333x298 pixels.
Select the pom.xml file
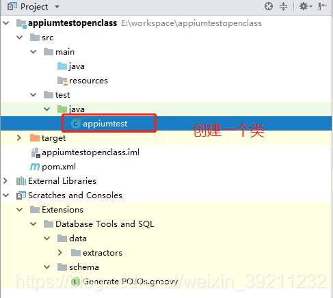(59, 167)
